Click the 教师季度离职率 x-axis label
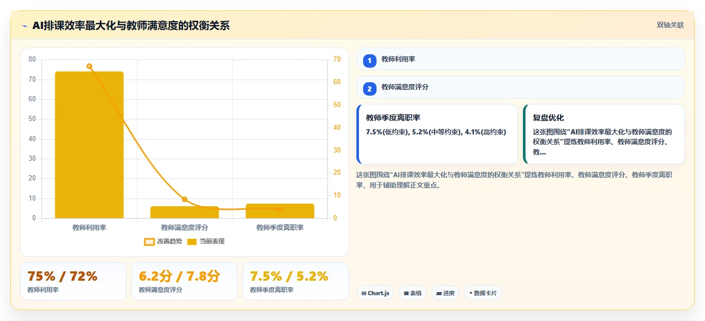Image resolution: width=705 pixels, height=321 pixels. point(280,227)
